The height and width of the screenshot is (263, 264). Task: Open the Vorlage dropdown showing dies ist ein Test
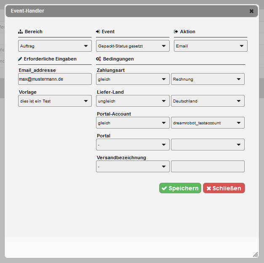[55, 101]
